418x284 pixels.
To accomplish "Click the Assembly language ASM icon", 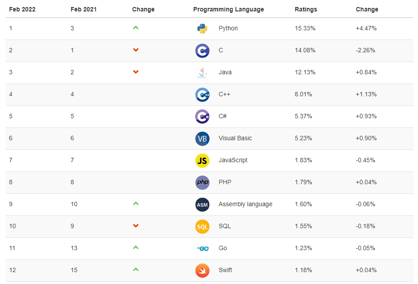I will [x=202, y=204].
